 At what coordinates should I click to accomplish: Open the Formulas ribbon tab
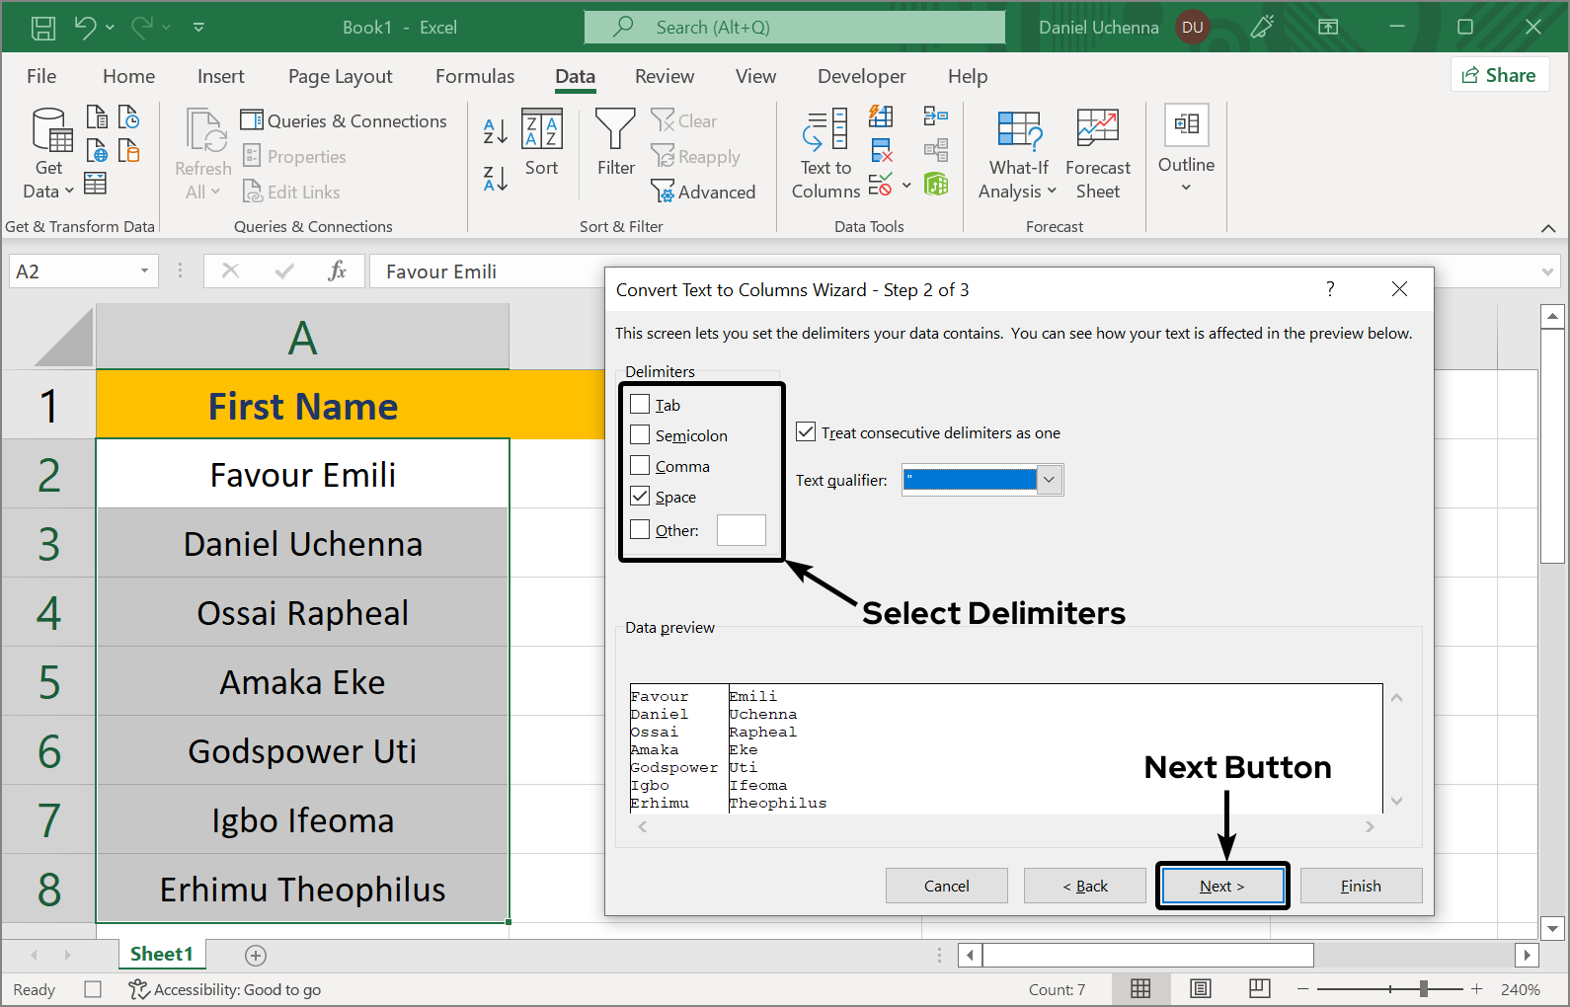tap(474, 76)
